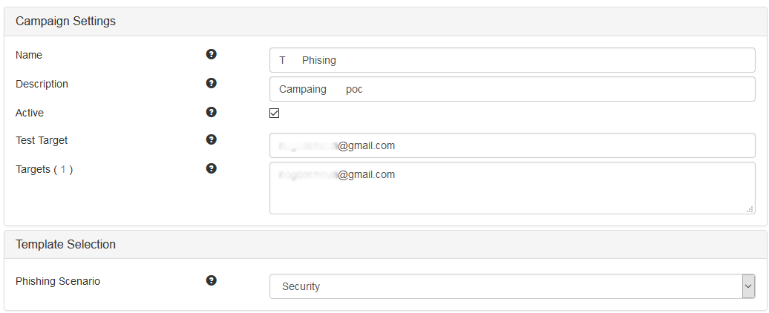Click the Targets textarea resize handle
The height and width of the screenshot is (313, 769).
[750, 209]
